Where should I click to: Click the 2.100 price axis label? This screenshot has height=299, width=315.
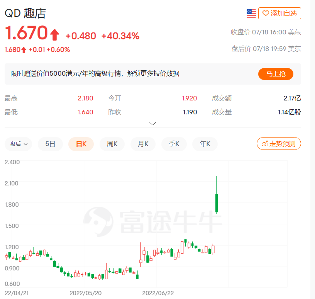pos(12,183)
